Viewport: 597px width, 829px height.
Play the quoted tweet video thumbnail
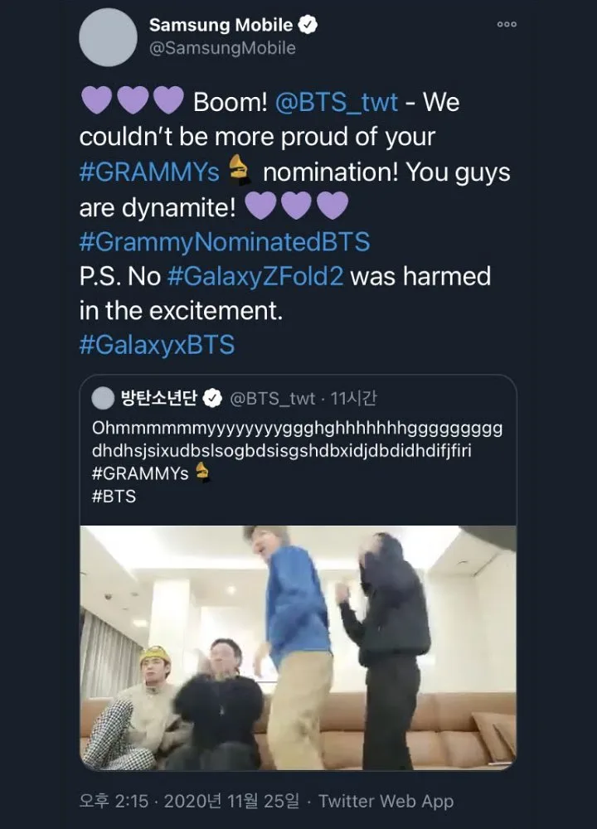coord(298,647)
